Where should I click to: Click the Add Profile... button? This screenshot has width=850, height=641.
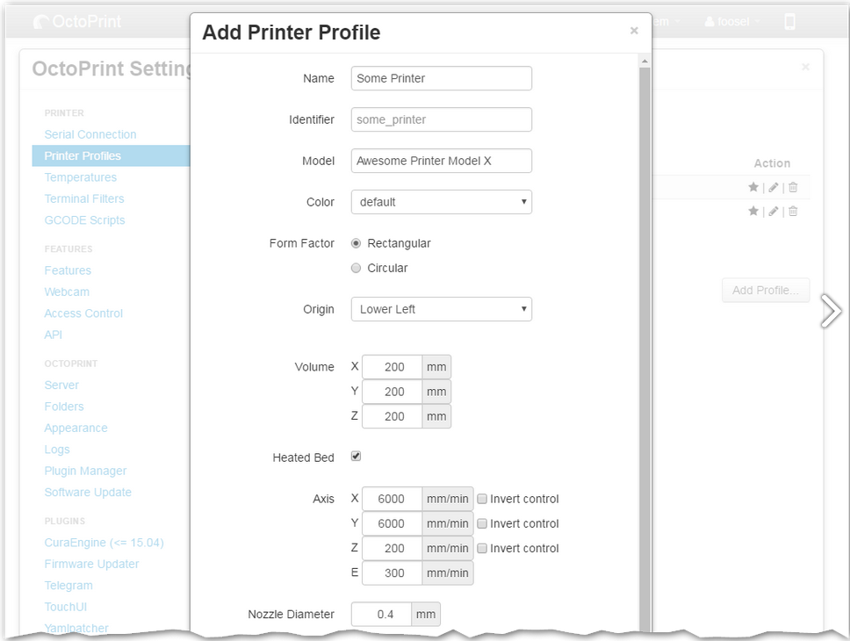765,291
